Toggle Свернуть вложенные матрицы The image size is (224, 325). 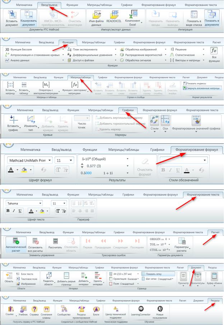(x=201, y=88)
